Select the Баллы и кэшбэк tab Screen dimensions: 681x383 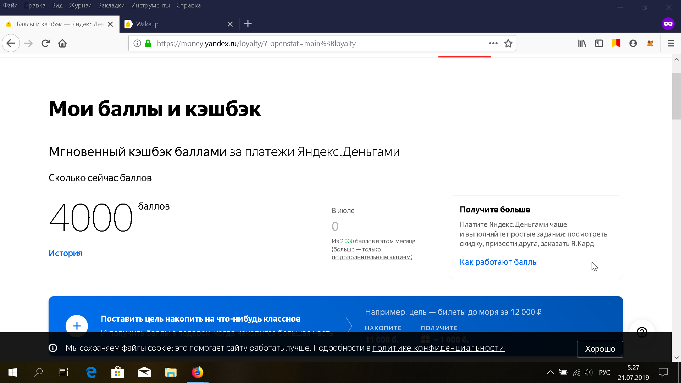click(x=60, y=24)
